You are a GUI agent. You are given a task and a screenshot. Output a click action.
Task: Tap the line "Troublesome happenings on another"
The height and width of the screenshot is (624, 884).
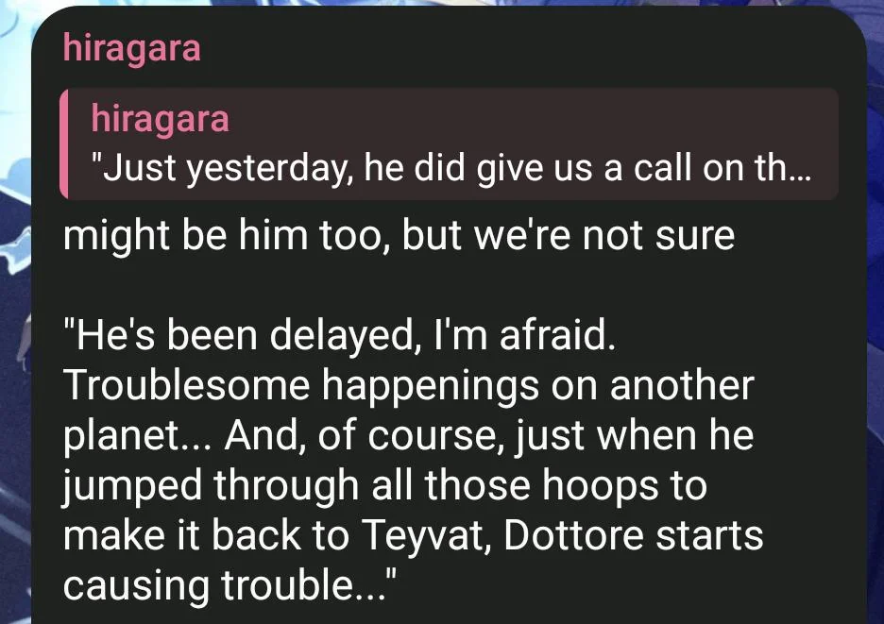click(409, 385)
